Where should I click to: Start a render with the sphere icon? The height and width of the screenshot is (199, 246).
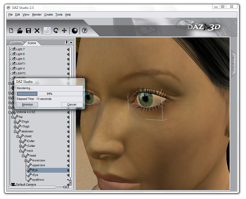point(75,30)
